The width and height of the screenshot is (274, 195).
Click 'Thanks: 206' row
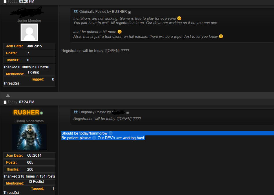pos(29,169)
